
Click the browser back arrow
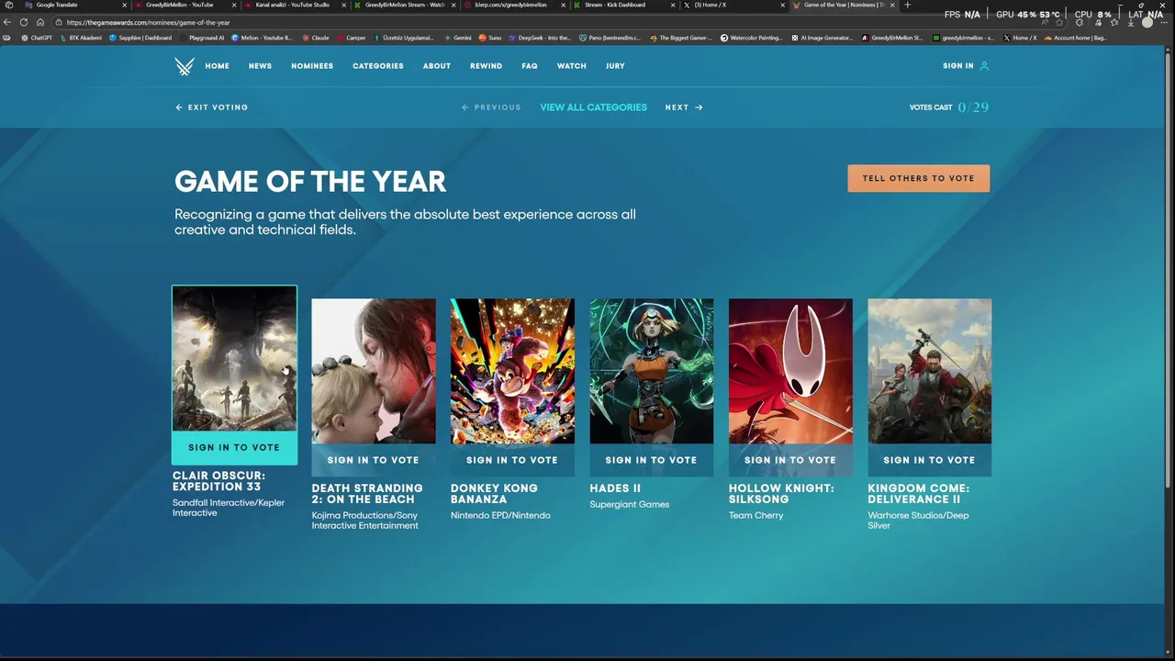[x=8, y=22]
